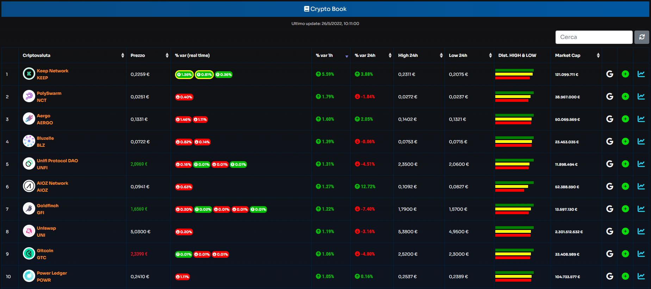Click the % var (real time) header

point(192,55)
